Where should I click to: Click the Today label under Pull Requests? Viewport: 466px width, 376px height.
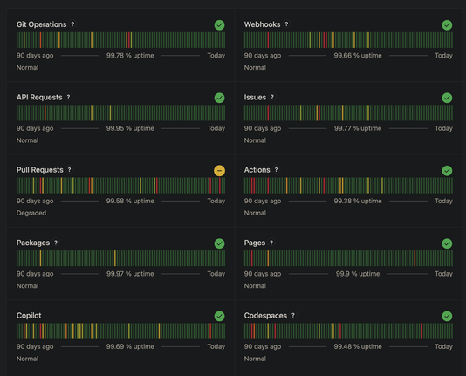pyautogui.click(x=216, y=201)
